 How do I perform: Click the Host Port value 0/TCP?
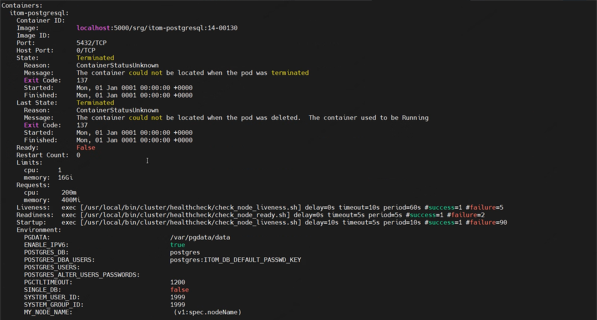click(x=86, y=50)
